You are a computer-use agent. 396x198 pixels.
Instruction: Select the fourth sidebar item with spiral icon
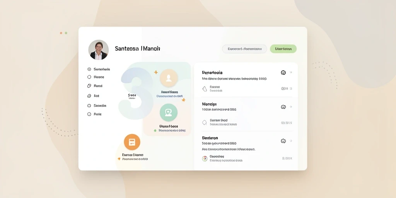pos(93,96)
